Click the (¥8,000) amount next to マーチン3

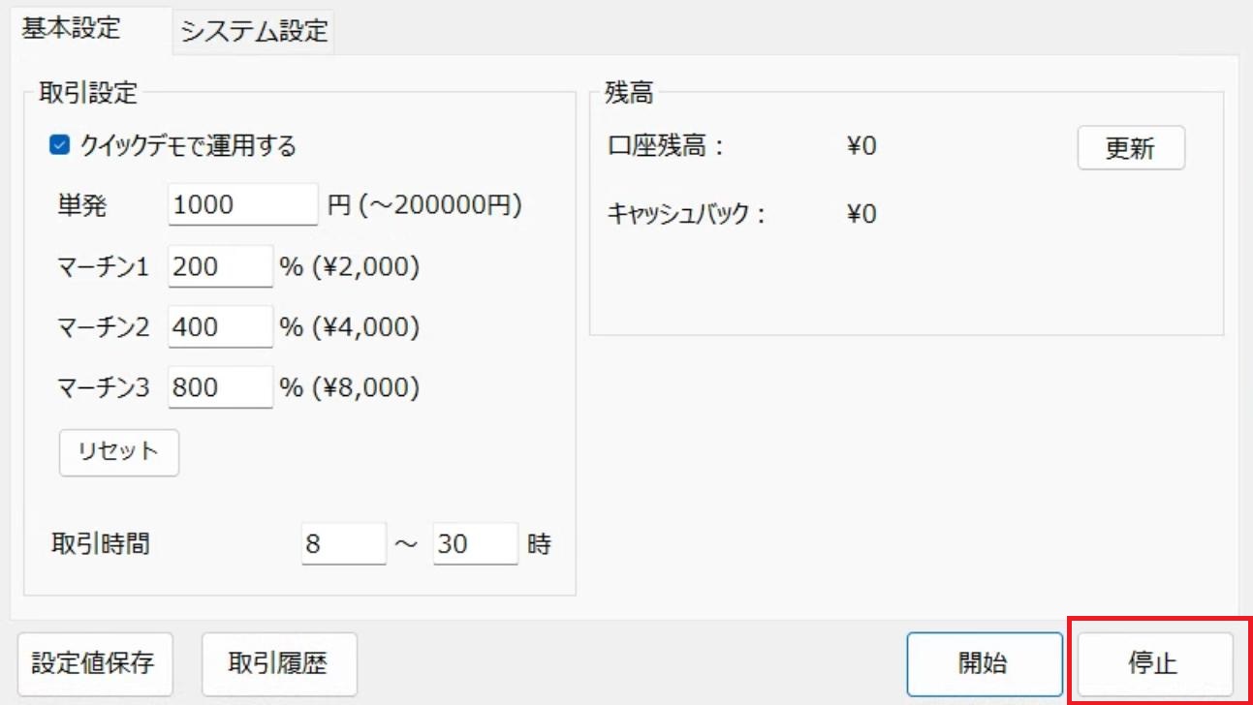[366, 387]
